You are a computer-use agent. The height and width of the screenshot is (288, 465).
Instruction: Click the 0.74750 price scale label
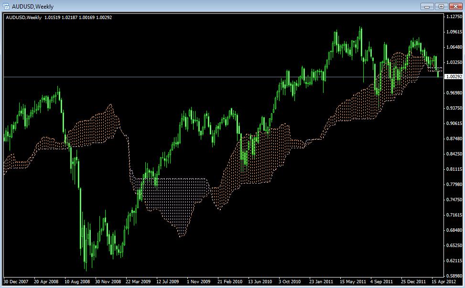pyautogui.click(x=454, y=200)
